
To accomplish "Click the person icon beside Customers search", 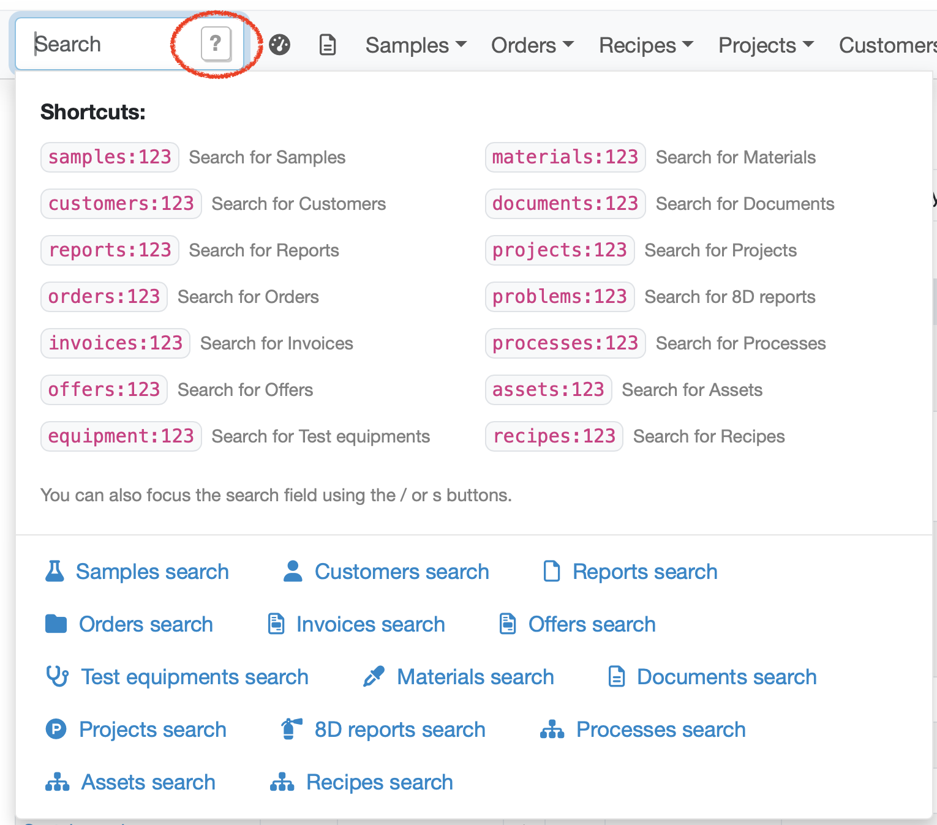I will (293, 571).
